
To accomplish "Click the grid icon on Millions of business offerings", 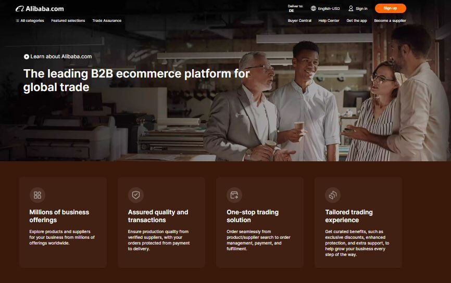I will click(37, 195).
